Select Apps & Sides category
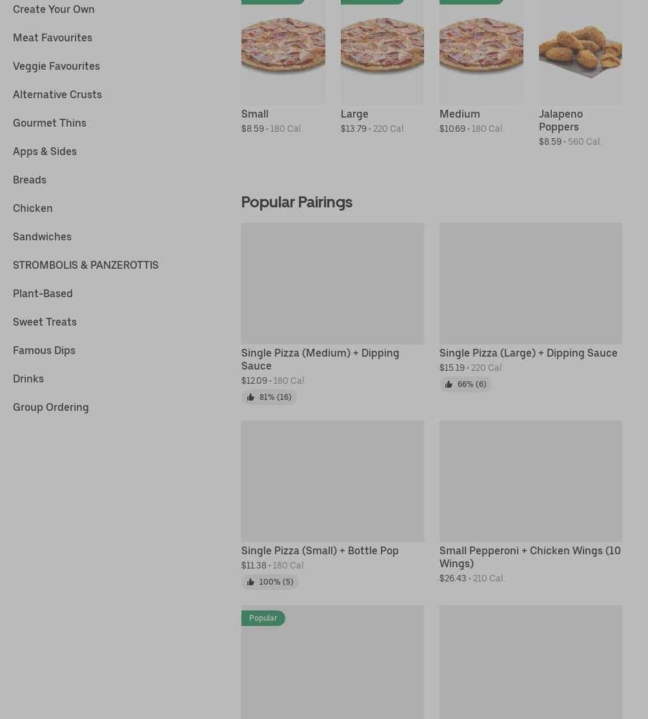This screenshot has width=648, height=719. click(x=45, y=151)
